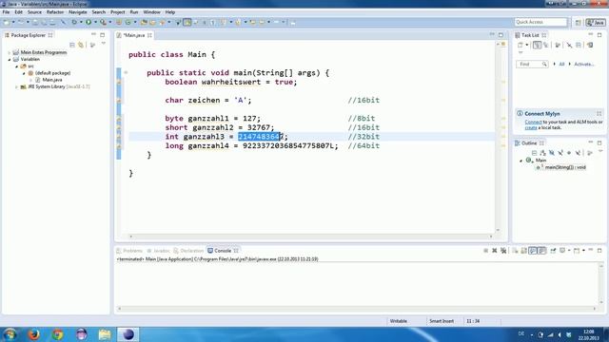Switch to the Problems tab
Image resolution: width=609 pixels, height=342 pixels.
point(130,251)
